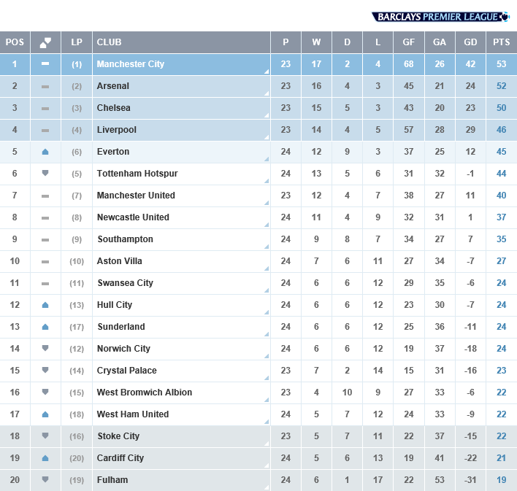The width and height of the screenshot is (517, 491).
Task: Open the Chelsea club link
Action: pos(113,108)
